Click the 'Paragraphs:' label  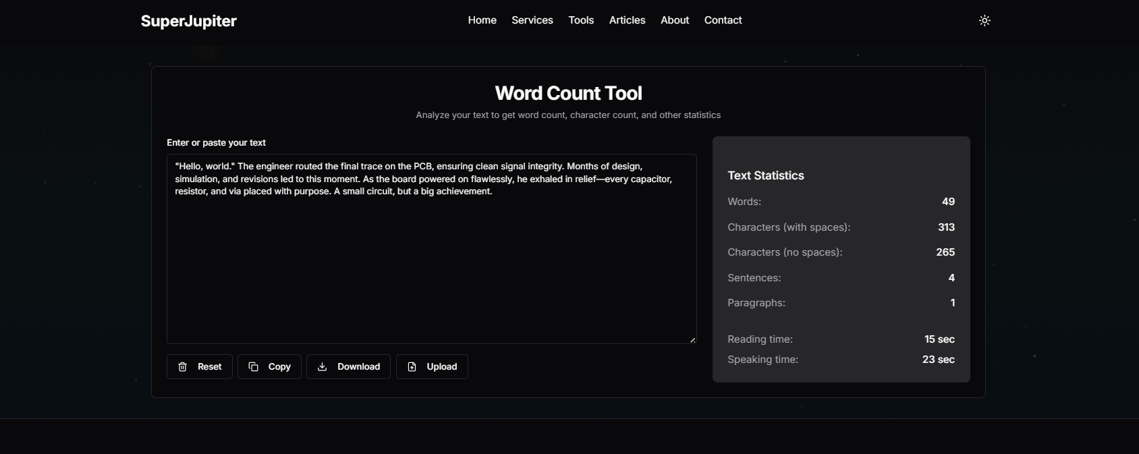[x=756, y=303]
